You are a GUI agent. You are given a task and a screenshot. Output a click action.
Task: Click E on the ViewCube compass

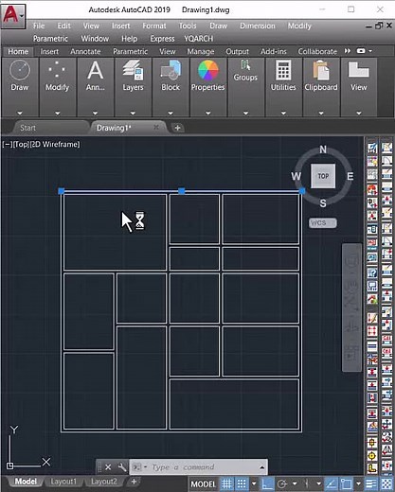350,176
